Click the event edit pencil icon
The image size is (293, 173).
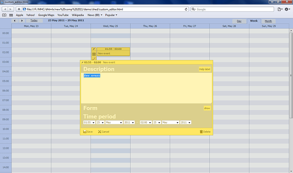click(94, 49)
